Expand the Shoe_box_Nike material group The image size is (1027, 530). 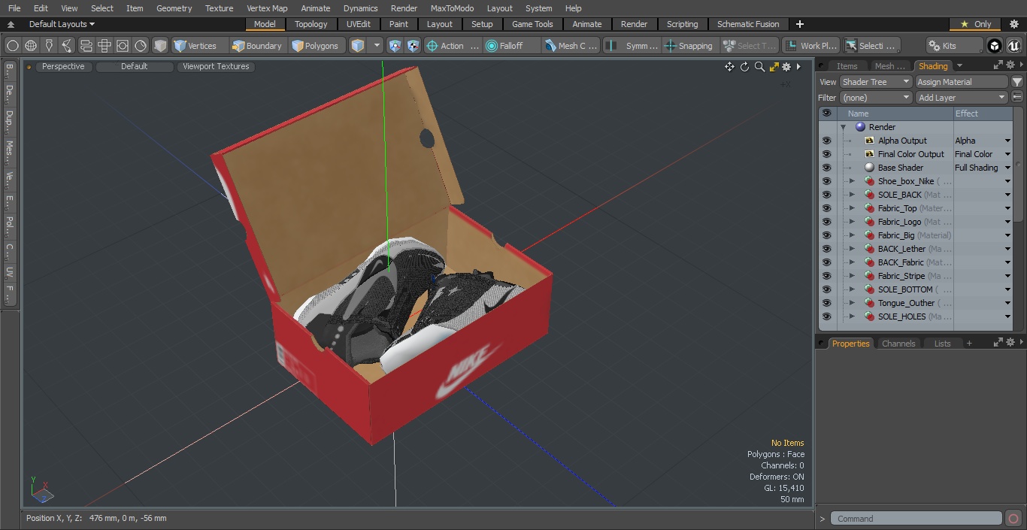[x=852, y=181]
